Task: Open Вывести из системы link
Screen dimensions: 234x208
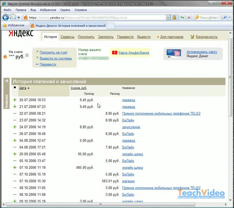Action: pos(56,58)
